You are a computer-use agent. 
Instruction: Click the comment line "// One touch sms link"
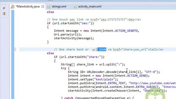coord(94,20)
